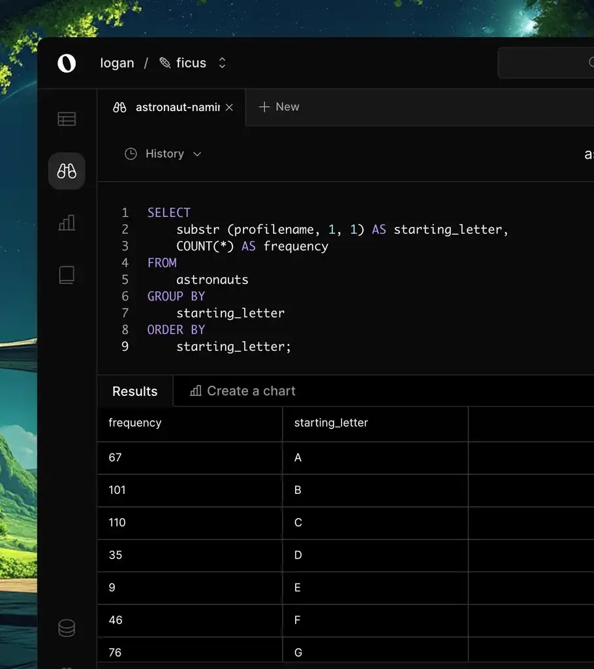The height and width of the screenshot is (669, 594).
Task: Open the charts panel via bar-chart sidebar icon
Action: (66, 223)
